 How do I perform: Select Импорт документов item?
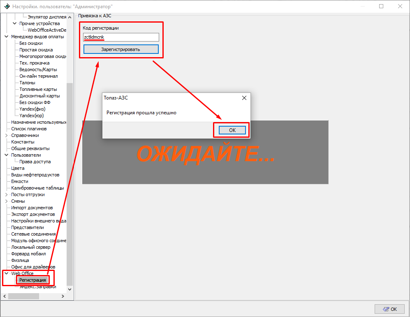coord(32,208)
